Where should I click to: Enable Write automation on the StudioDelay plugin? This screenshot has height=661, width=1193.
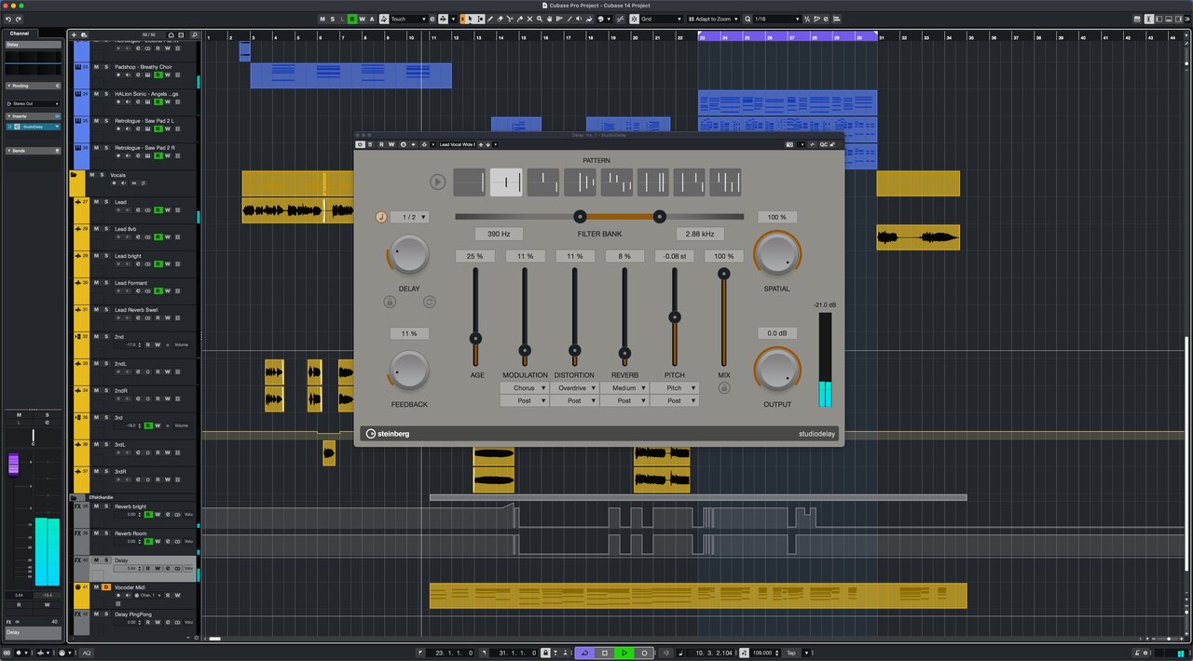(x=391, y=144)
